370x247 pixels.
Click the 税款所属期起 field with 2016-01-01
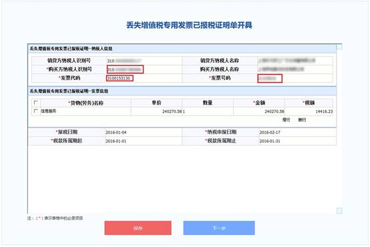[144, 141]
